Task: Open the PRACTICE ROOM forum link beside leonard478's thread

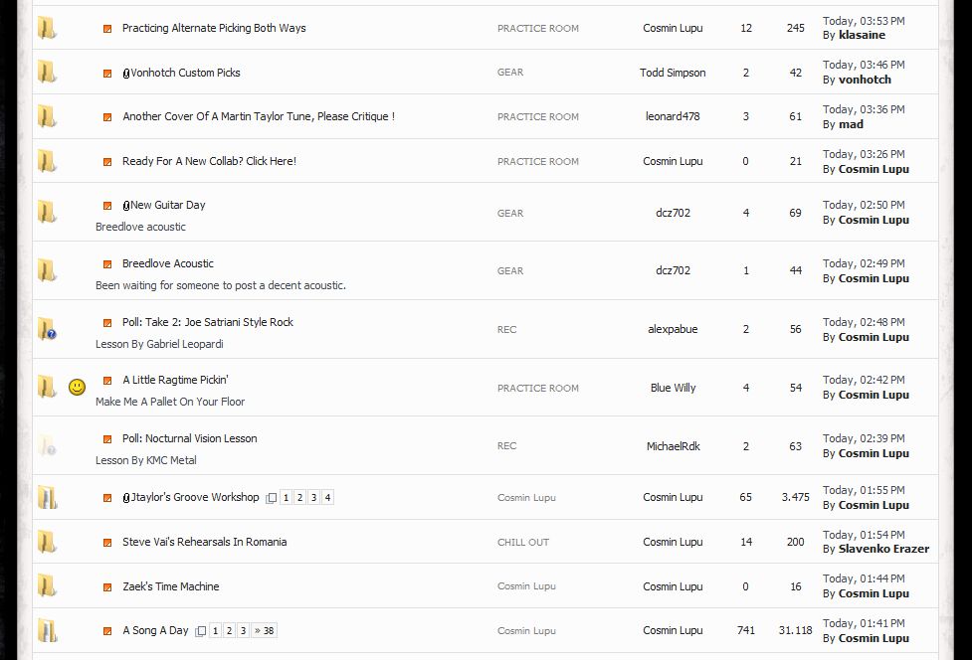Action: [x=538, y=116]
